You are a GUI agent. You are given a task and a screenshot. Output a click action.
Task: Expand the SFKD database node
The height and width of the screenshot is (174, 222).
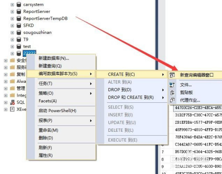[x=12, y=26]
